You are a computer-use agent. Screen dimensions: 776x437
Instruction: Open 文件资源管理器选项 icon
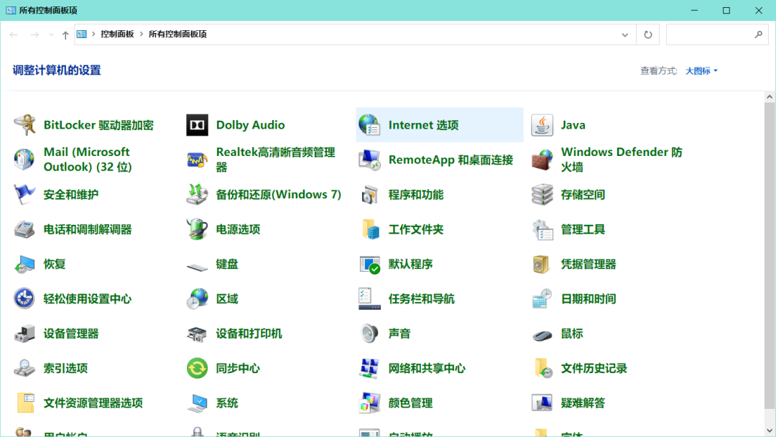(24, 402)
